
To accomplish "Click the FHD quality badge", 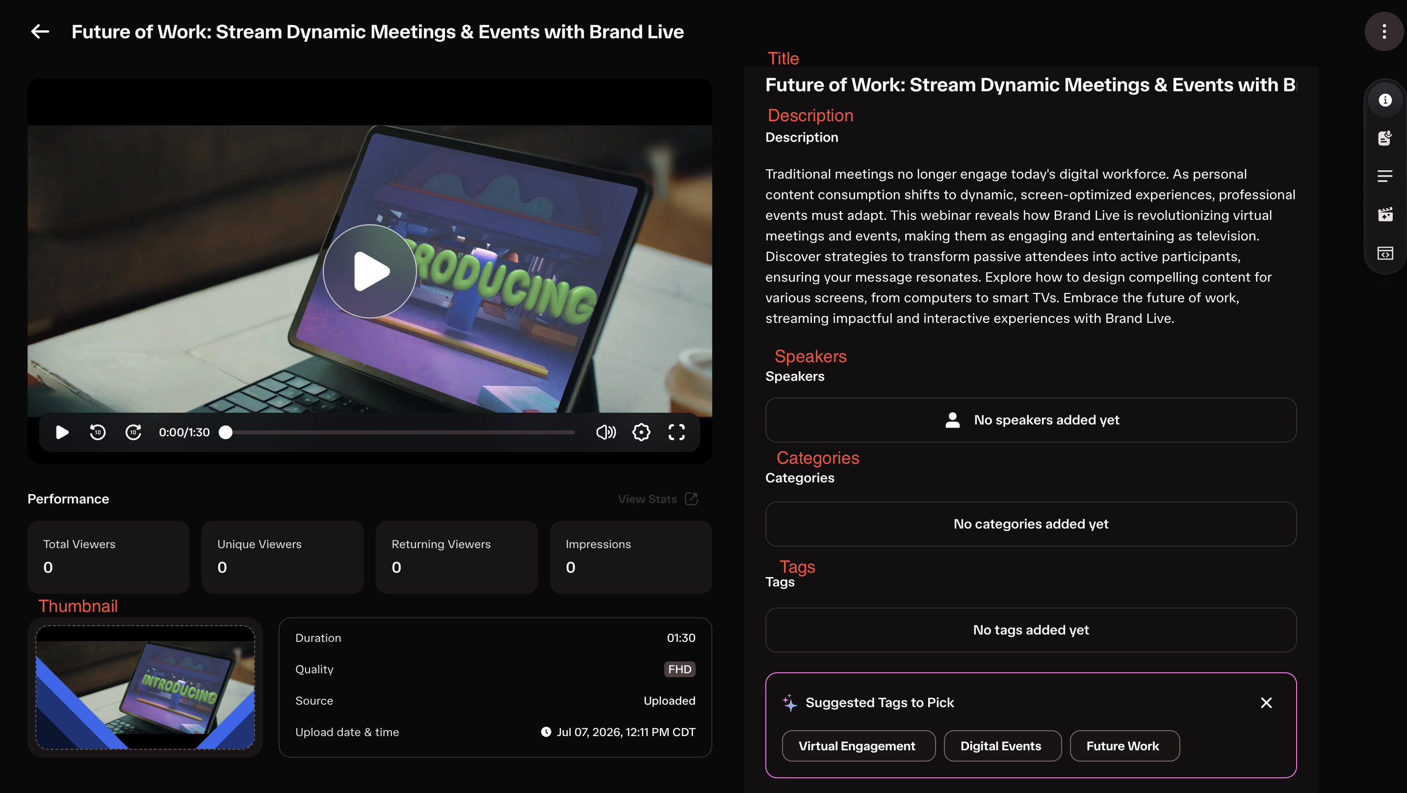I will pyautogui.click(x=679, y=669).
